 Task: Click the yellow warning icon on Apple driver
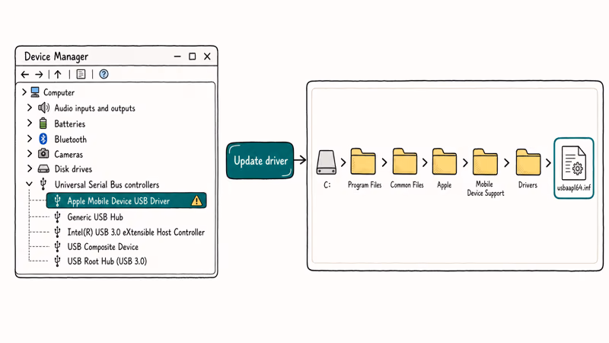pyautogui.click(x=196, y=200)
